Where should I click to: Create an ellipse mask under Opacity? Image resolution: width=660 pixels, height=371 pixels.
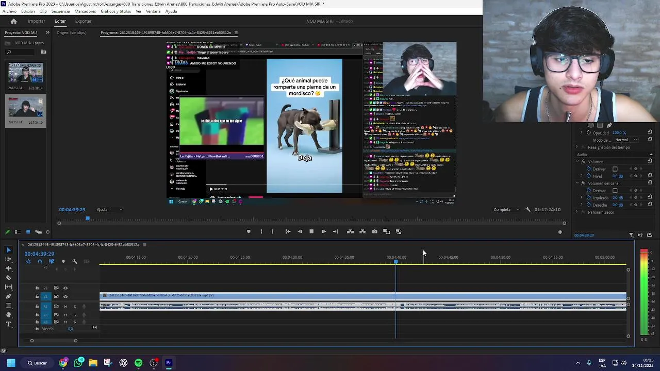(590, 125)
